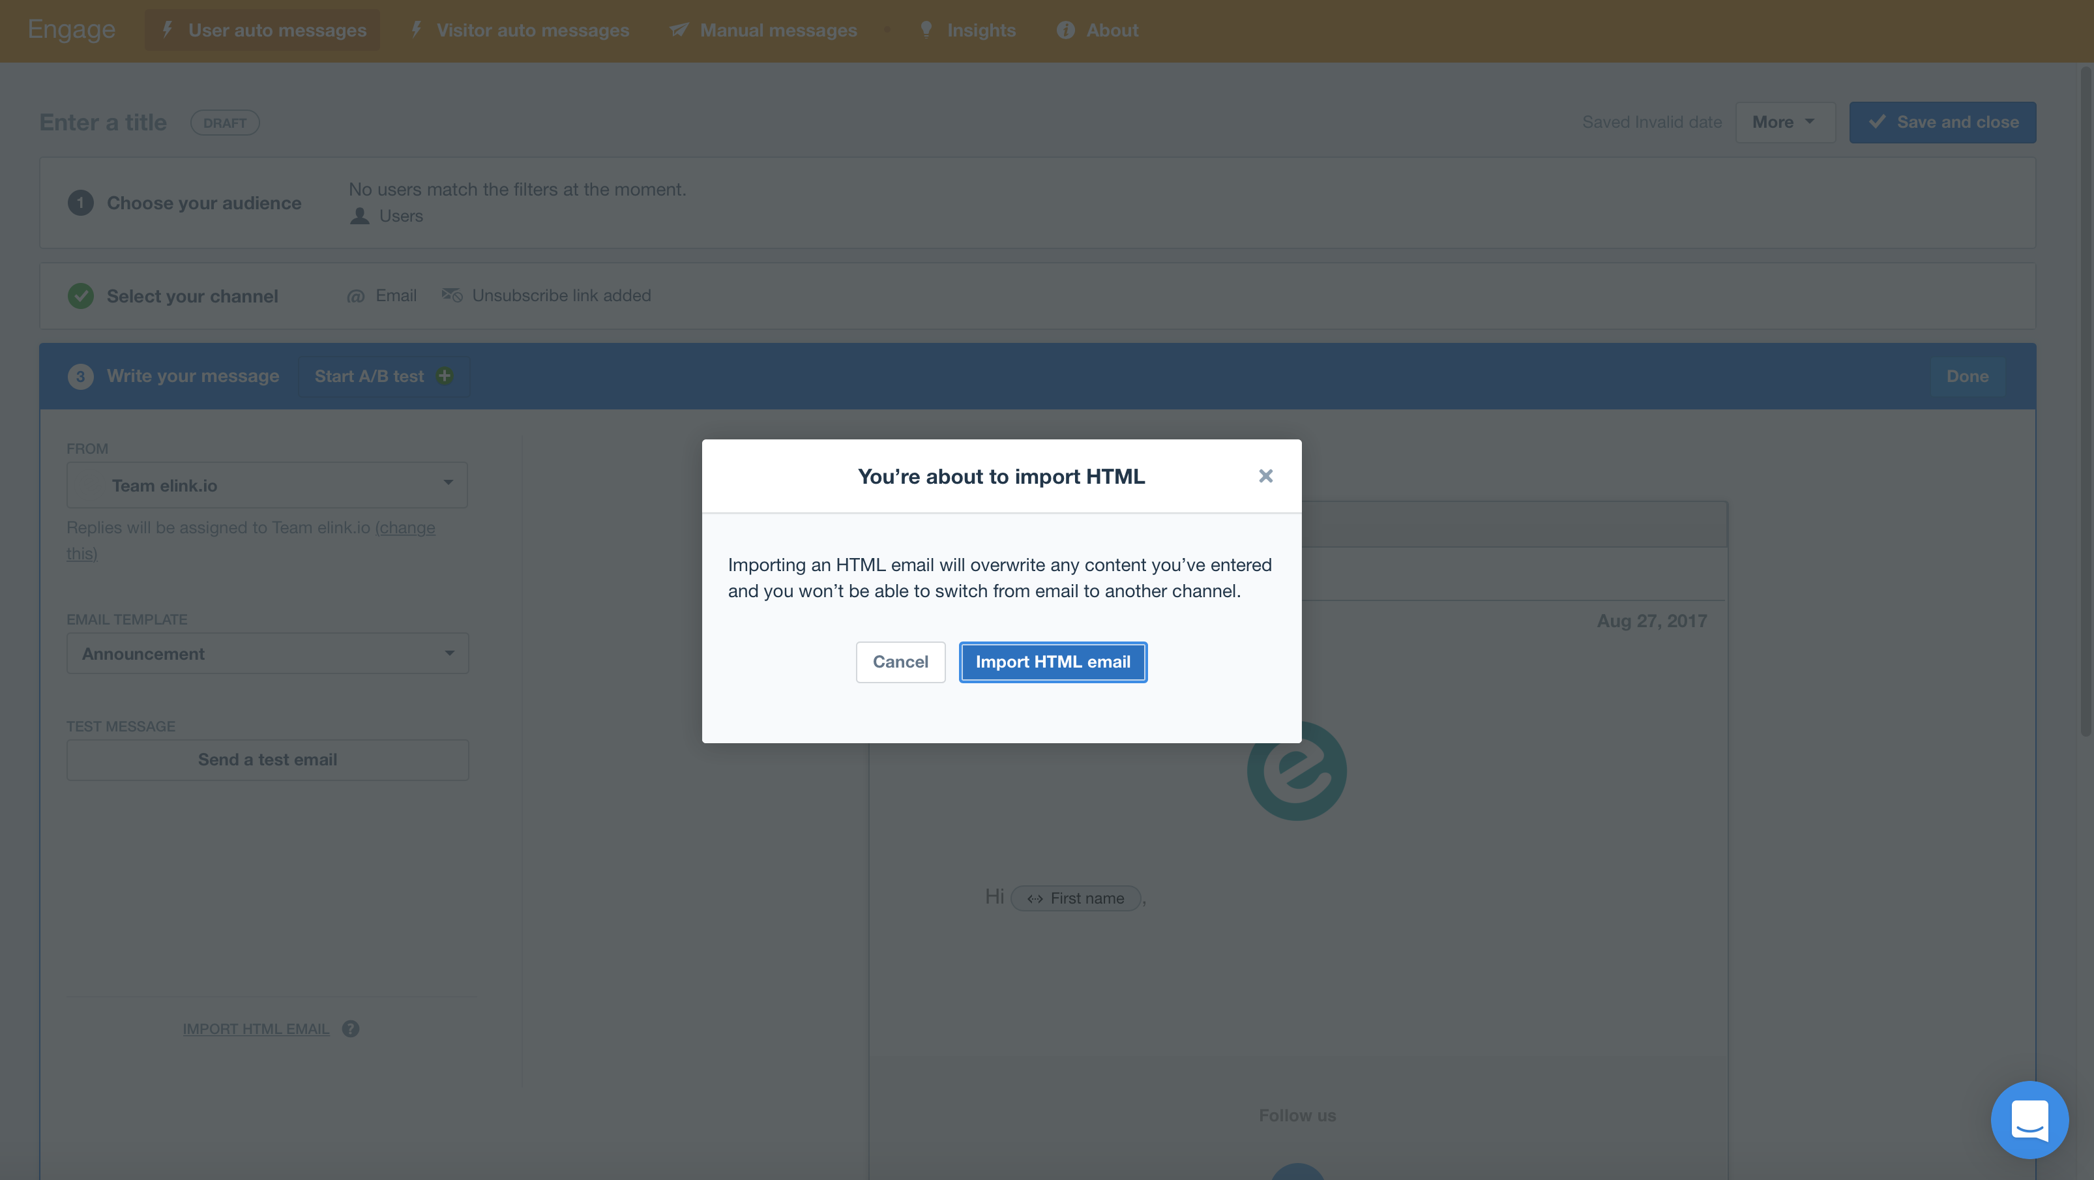Click info icon of About
The image size is (2094, 1180).
pos(1066,30)
